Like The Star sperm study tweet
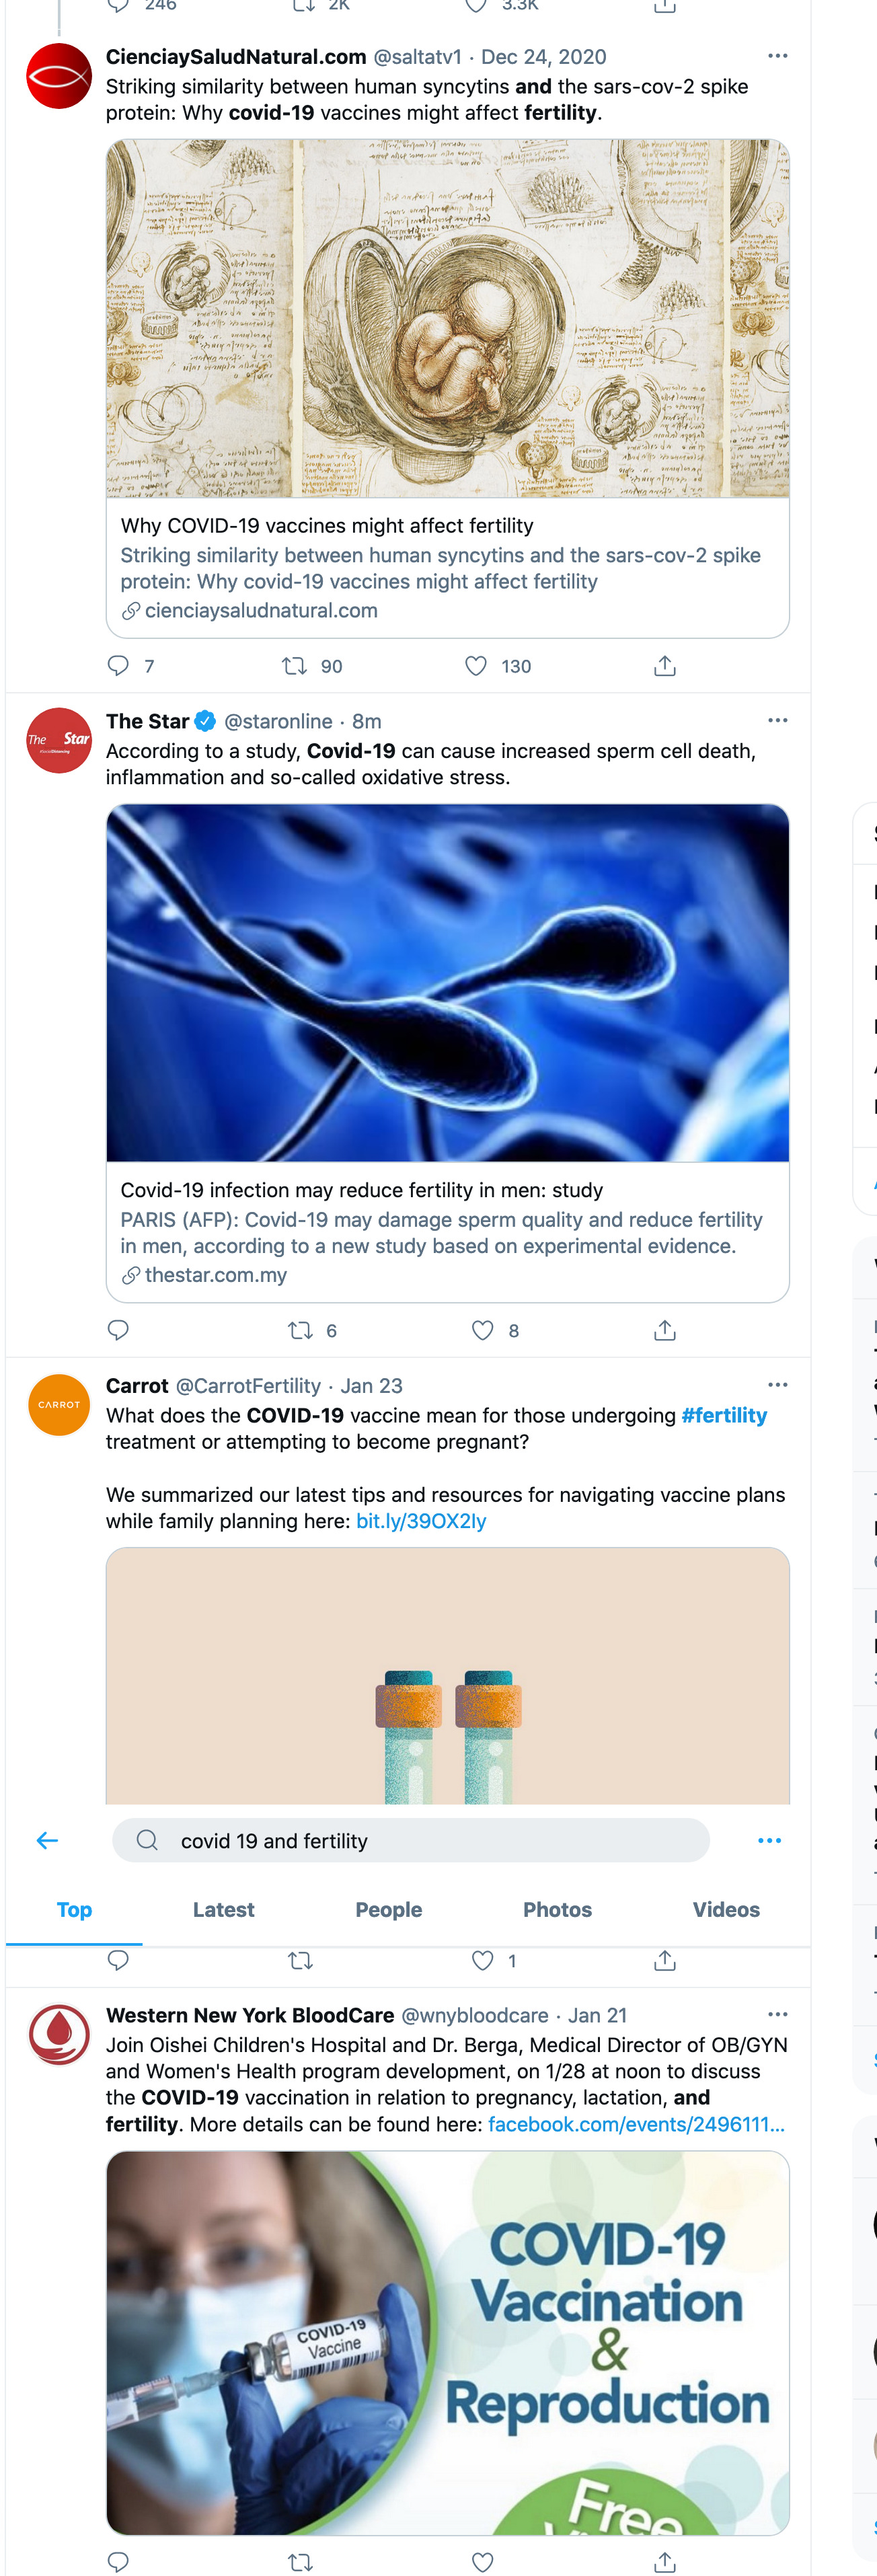Viewport: 877px width, 2576px height. [482, 1330]
